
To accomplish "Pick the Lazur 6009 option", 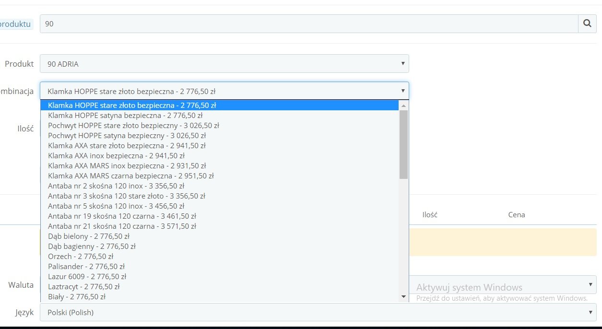I will (x=220, y=276).
